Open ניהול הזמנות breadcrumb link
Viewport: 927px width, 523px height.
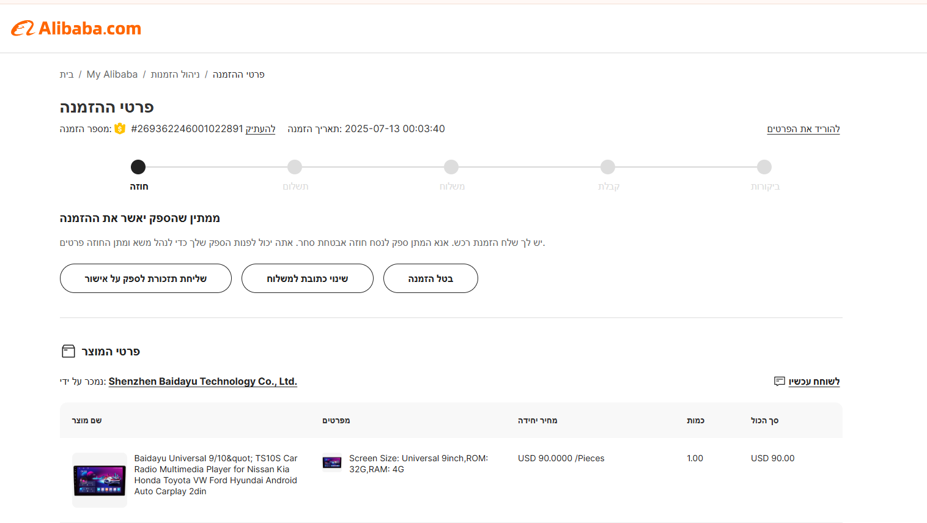(175, 75)
